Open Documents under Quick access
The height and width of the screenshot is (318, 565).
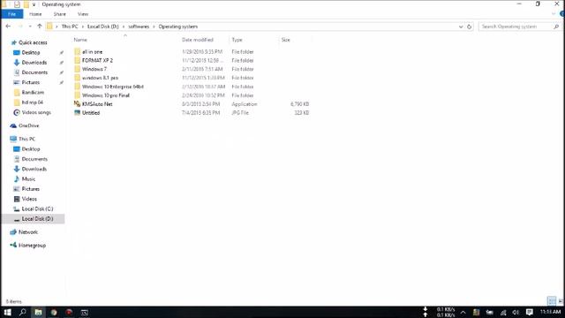34,72
